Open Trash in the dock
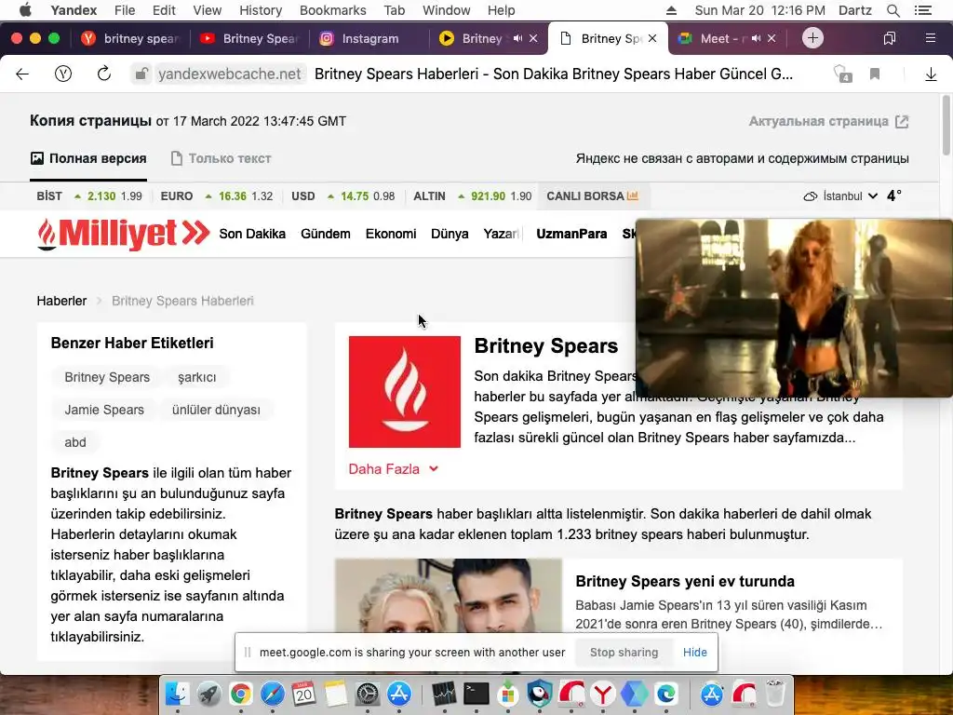 coord(775,694)
